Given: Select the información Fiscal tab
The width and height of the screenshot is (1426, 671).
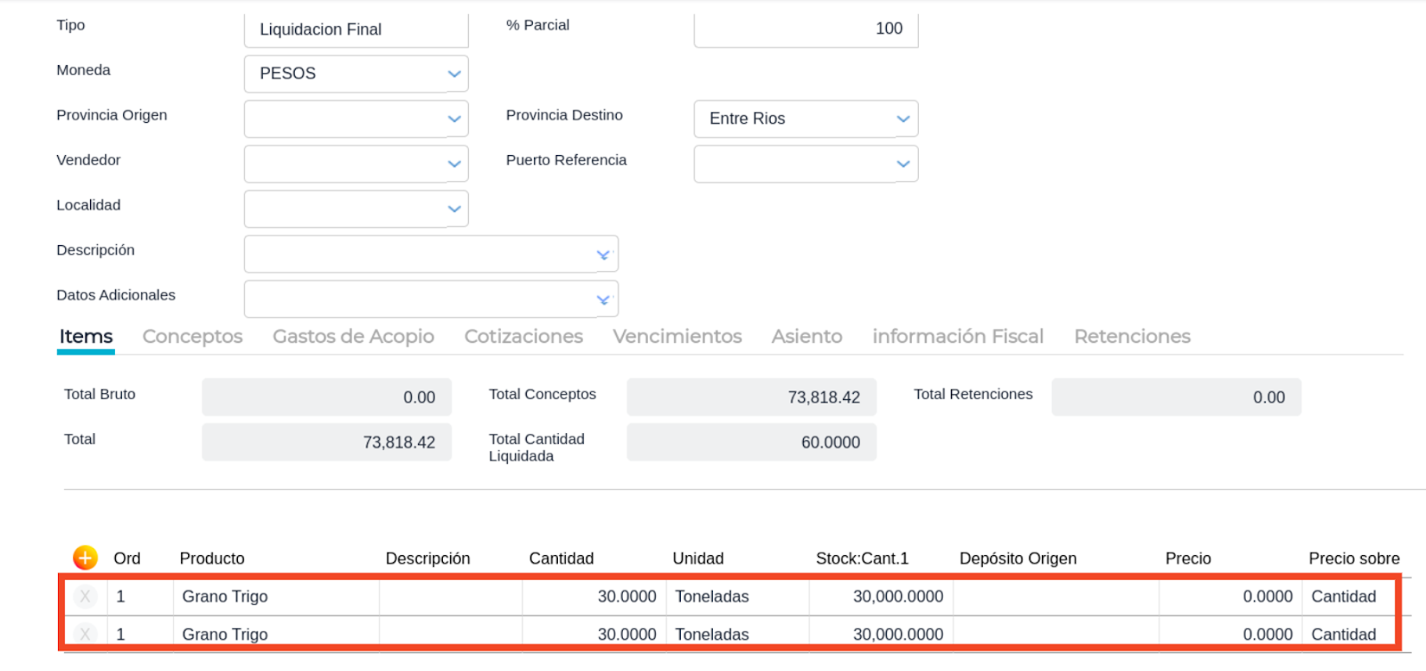Looking at the screenshot, I should pos(958,337).
